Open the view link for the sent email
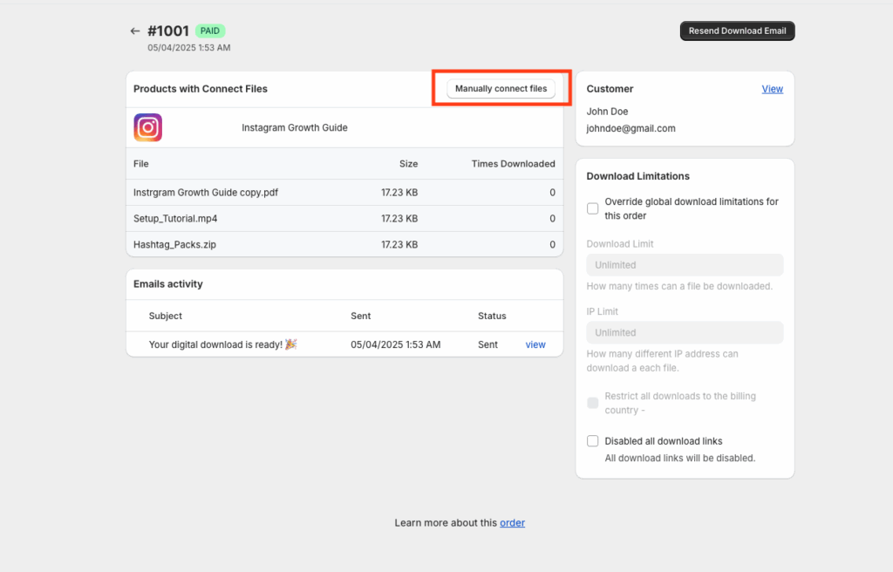Screen dimensions: 893x572 pos(535,344)
